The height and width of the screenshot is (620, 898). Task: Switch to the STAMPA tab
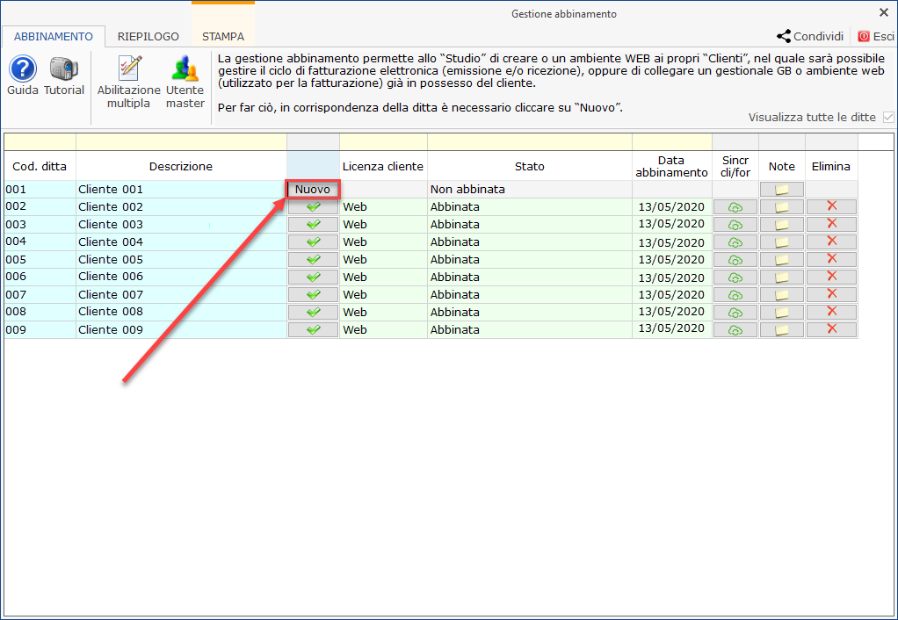tap(223, 37)
